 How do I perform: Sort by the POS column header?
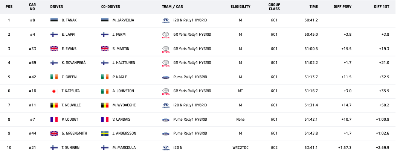click(x=9, y=7)
